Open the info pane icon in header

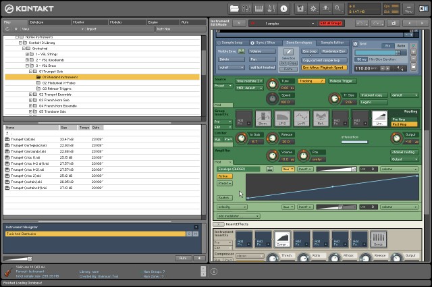tap(283, 9)
